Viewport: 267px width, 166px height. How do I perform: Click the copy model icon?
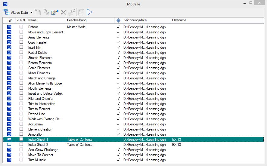coord(46,12)
